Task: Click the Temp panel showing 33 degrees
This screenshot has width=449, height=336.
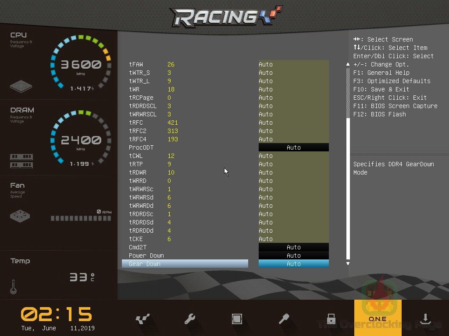Action: pyautogui.click(x=57, y=273)
